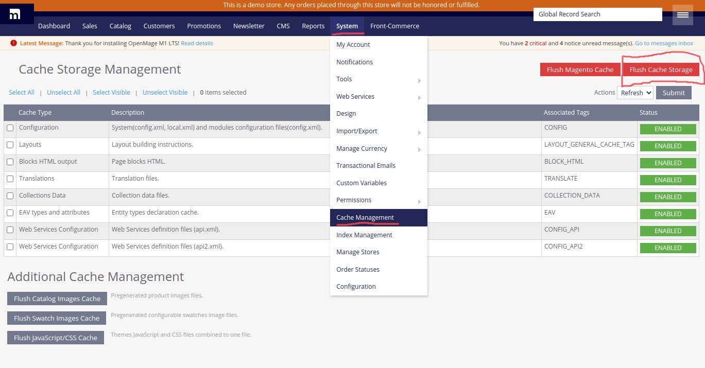Click the Global Record Search field
This screenshot has height=368, width=705.
597,14
